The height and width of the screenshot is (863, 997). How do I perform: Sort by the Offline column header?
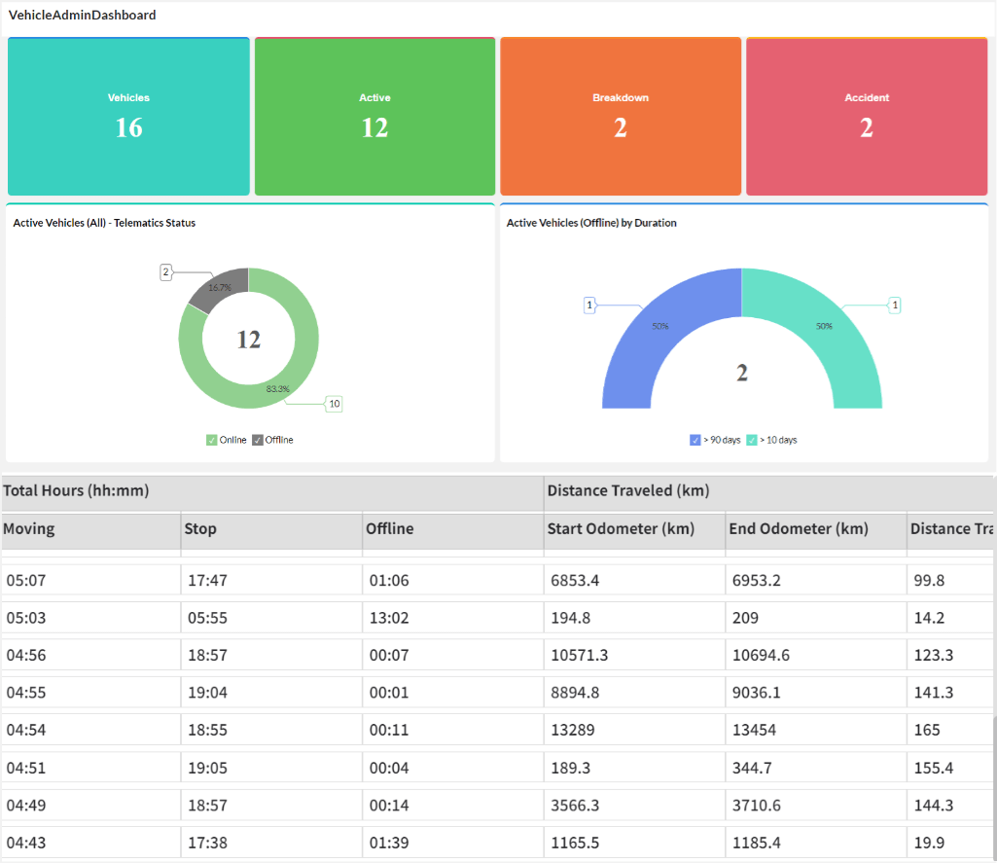[x=453, y=529]
